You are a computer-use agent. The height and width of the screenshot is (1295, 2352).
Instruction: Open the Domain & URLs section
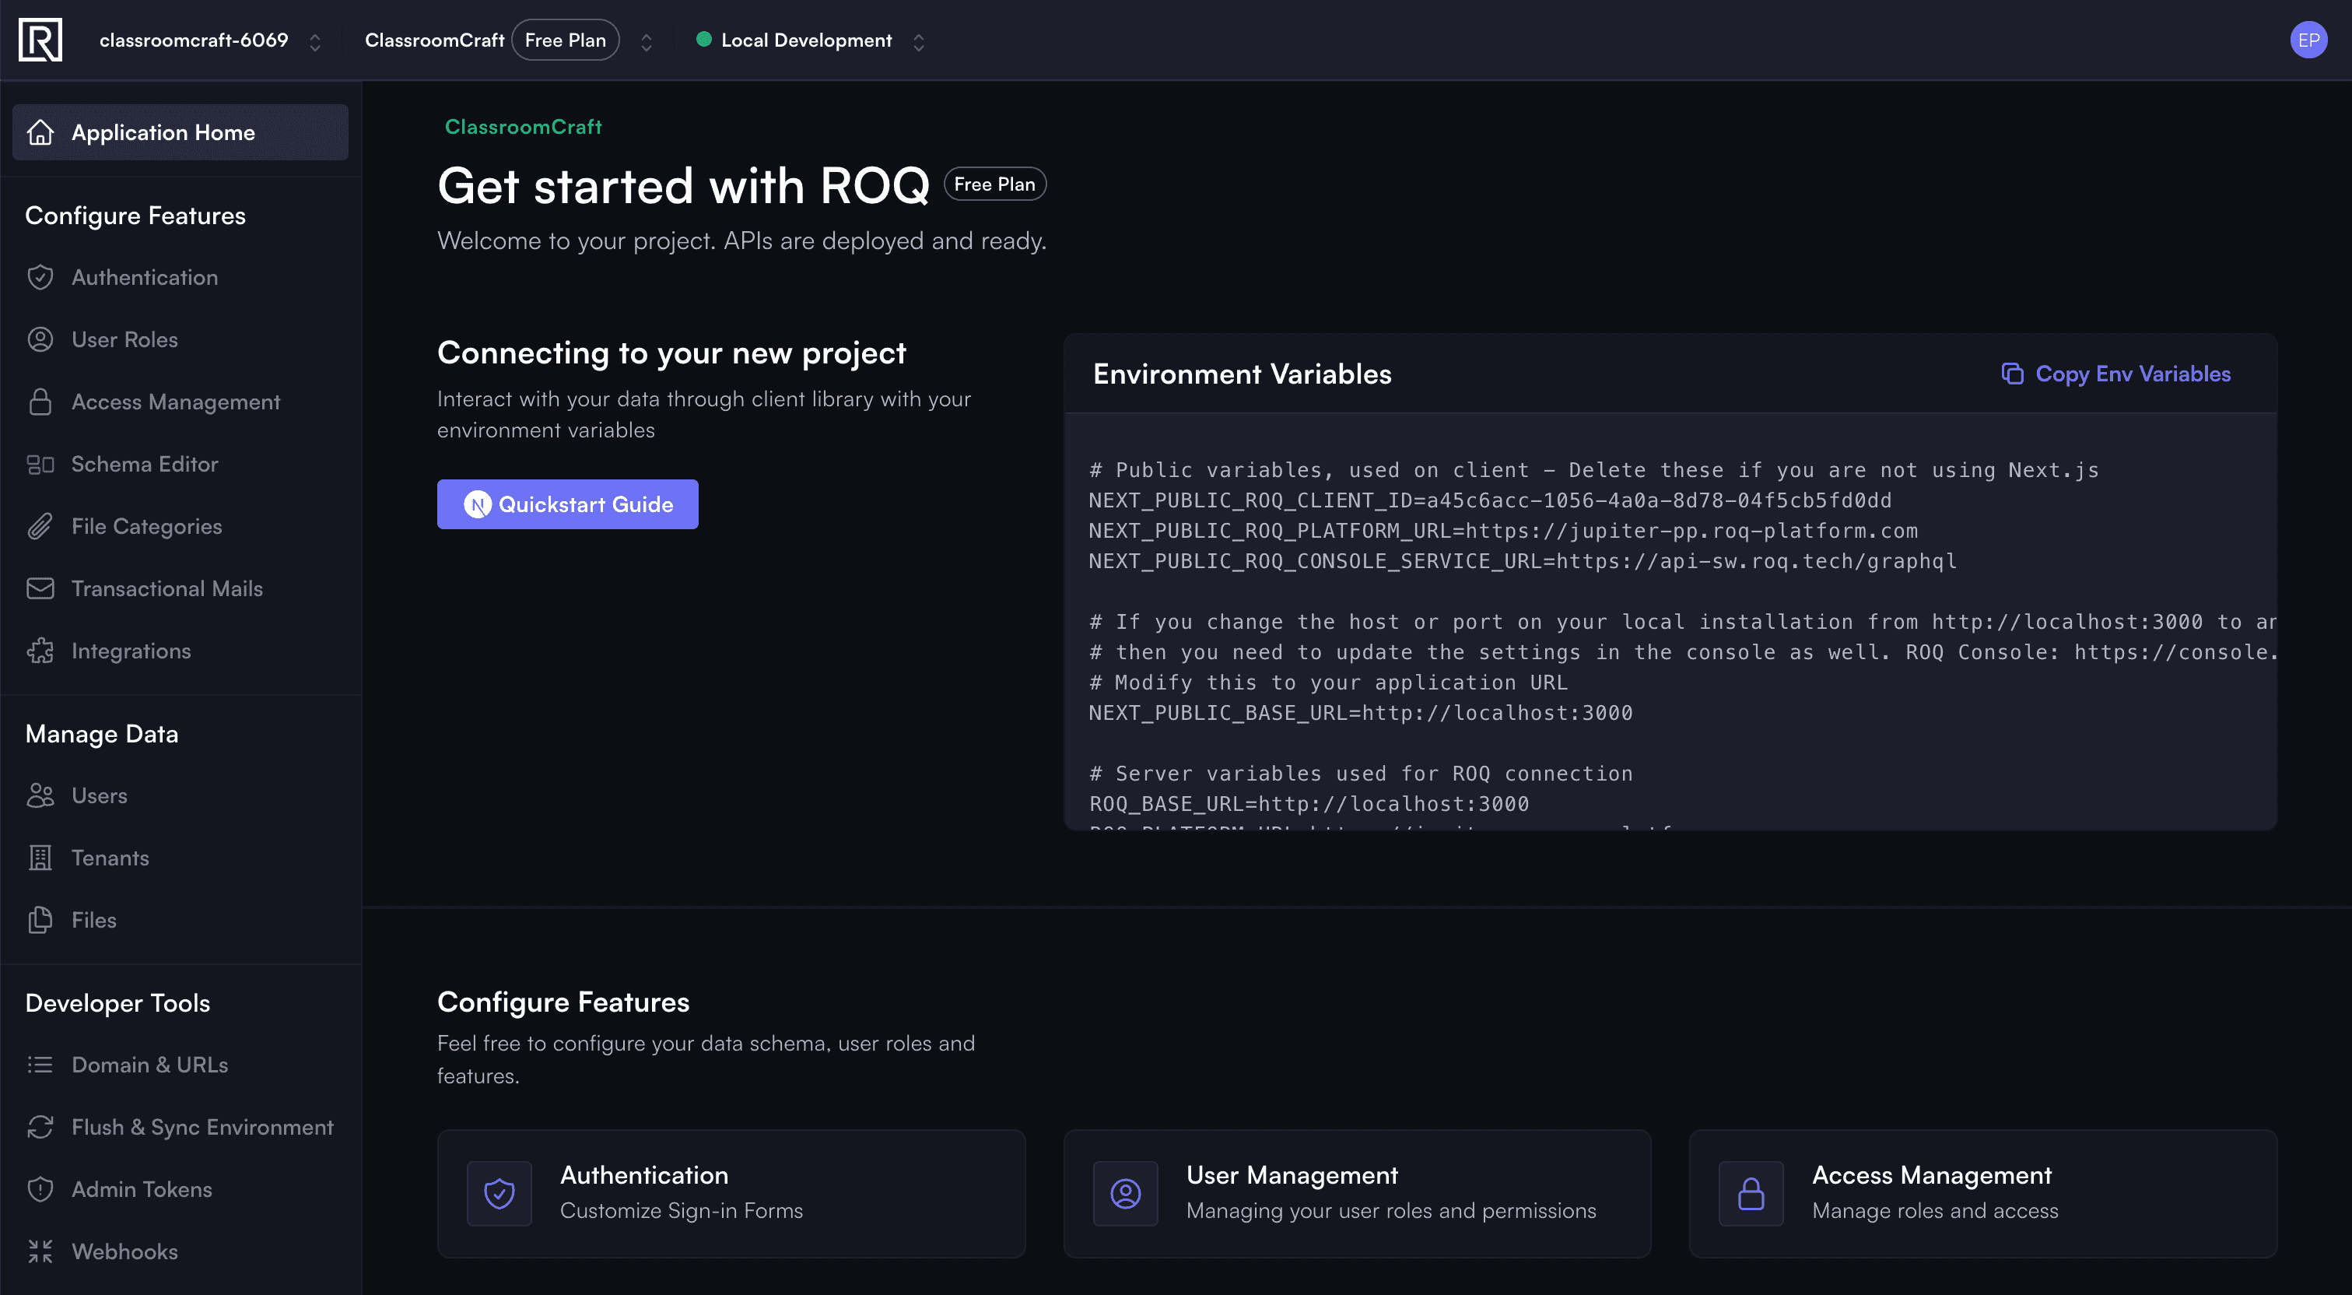(x=150, y=1065)
